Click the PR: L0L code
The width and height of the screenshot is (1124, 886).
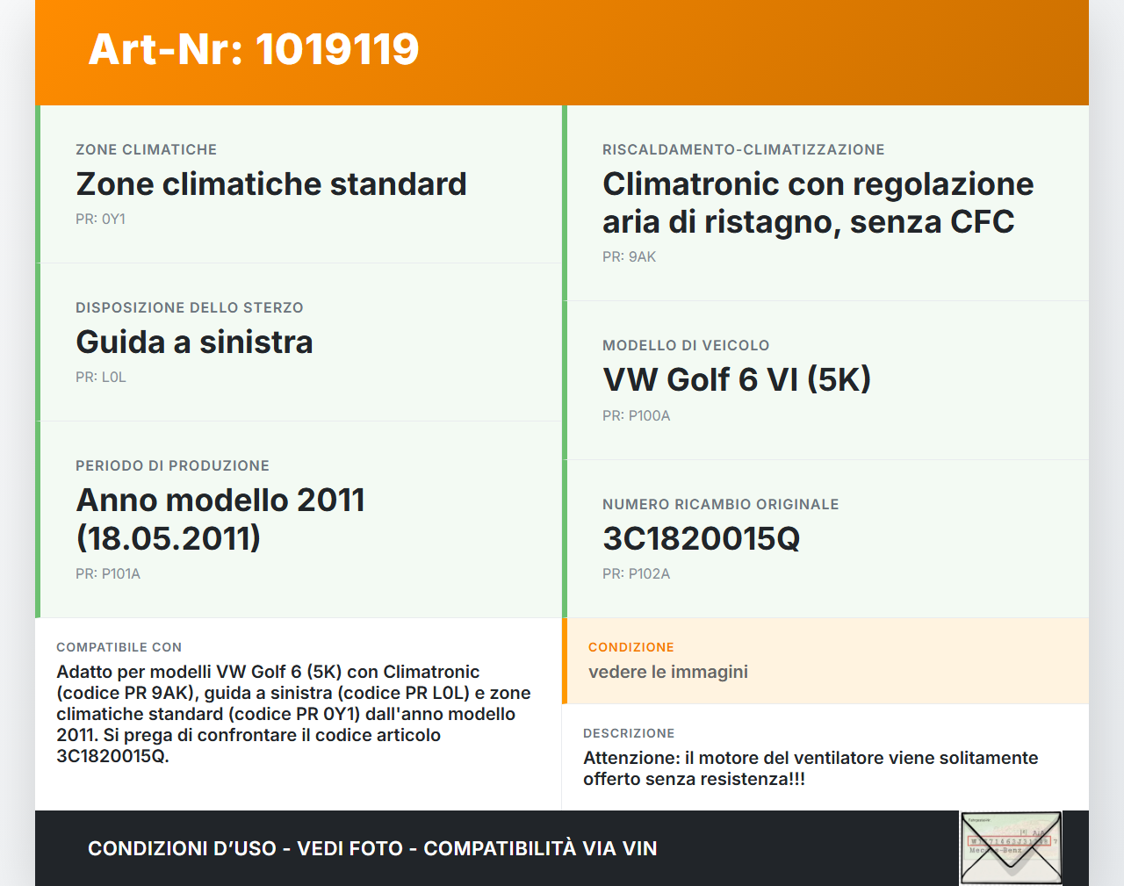pyautogui.click(x=101, y=378)
